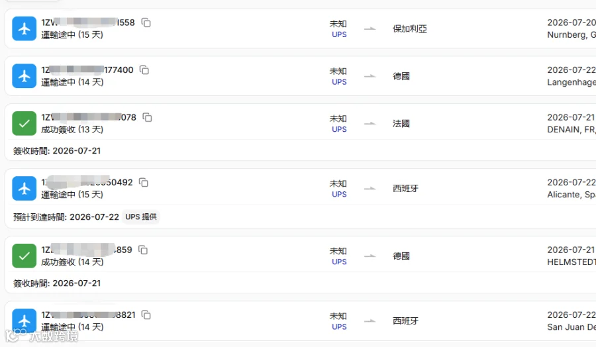596x347 pixels.
Task: Open UPS link in the Alicante row
Action: [x=339, y=195]
